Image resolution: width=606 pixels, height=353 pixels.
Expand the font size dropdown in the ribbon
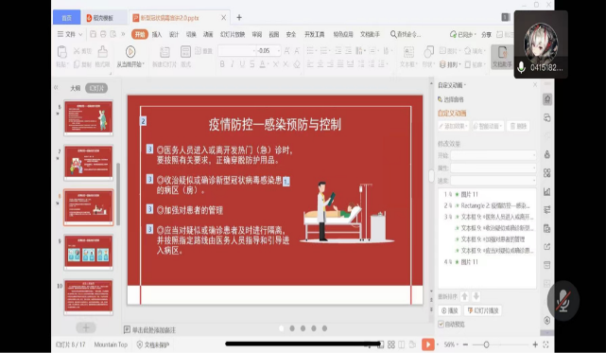[x=279, y=51]
